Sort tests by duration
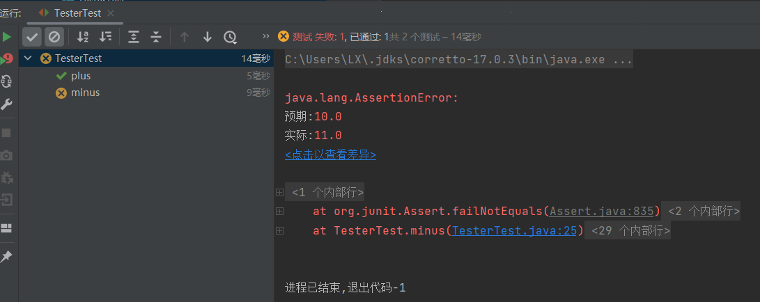Image resolution: width=760 pixels, height=302 pixels. pos(105,37)
